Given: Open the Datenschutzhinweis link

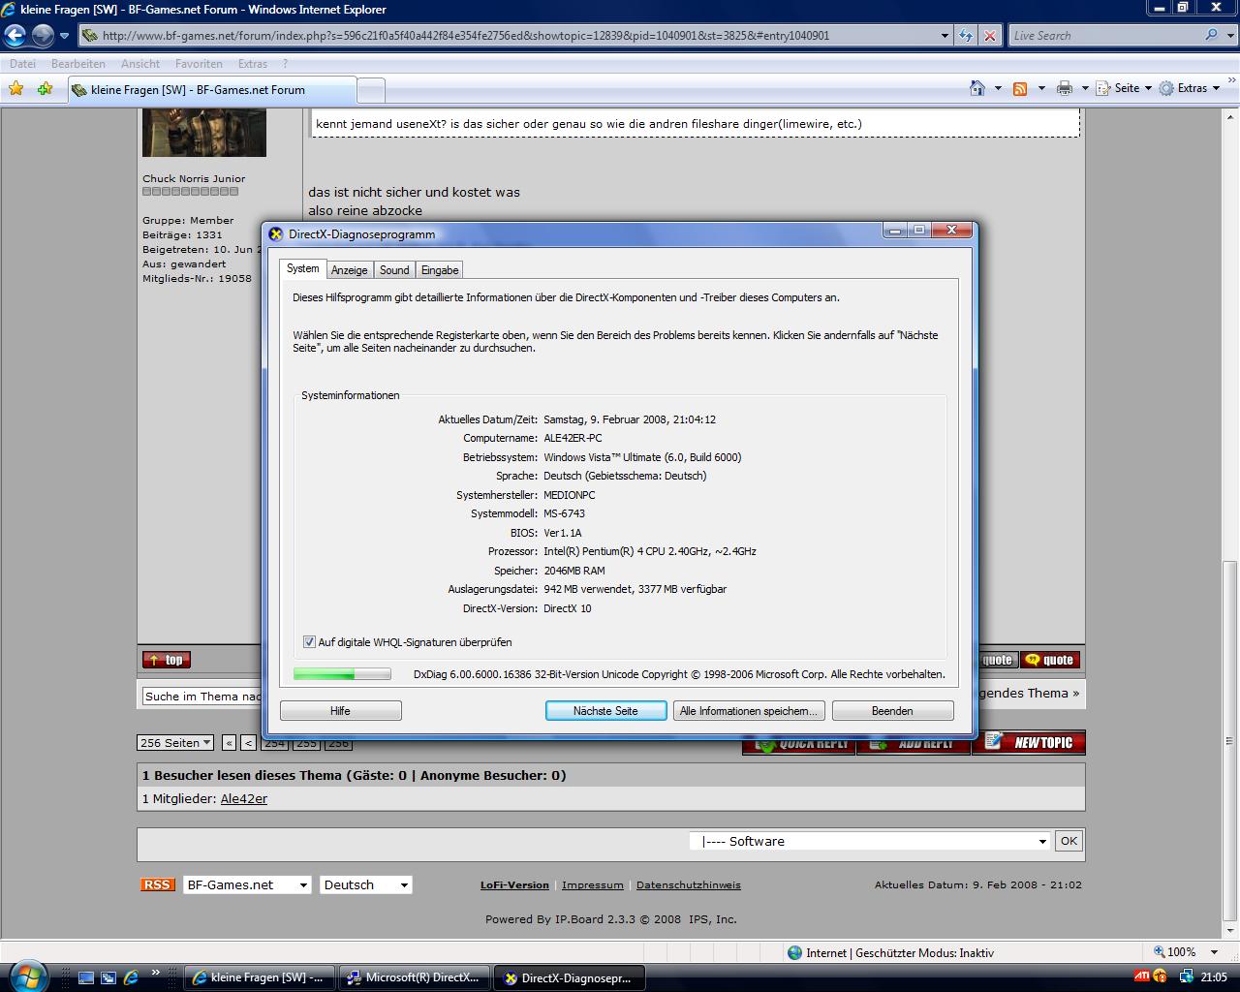Looking at the screenshot, I should pyautogui.click(x=689, y=885).
